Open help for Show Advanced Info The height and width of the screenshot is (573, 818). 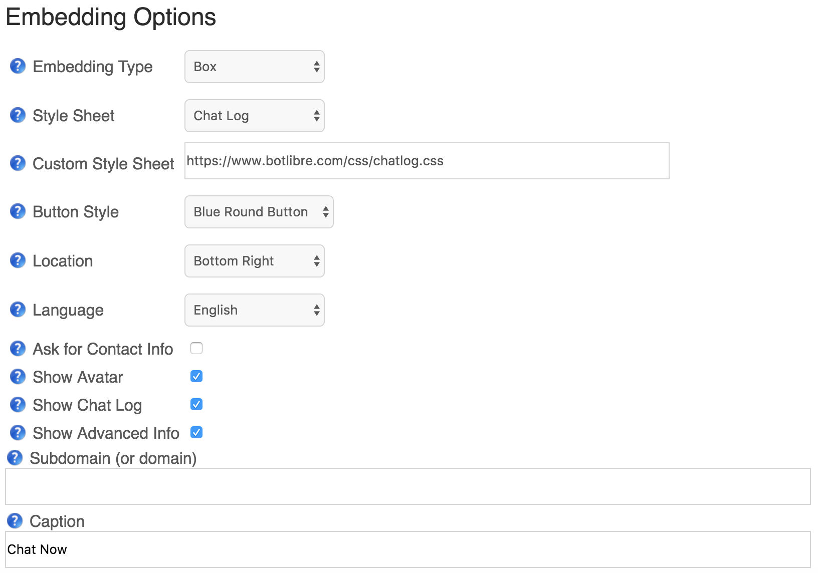click(18, 433)
